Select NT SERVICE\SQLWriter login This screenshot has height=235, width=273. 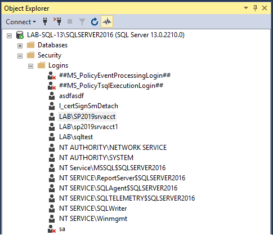pyautogui.click(x=93, y=209)
